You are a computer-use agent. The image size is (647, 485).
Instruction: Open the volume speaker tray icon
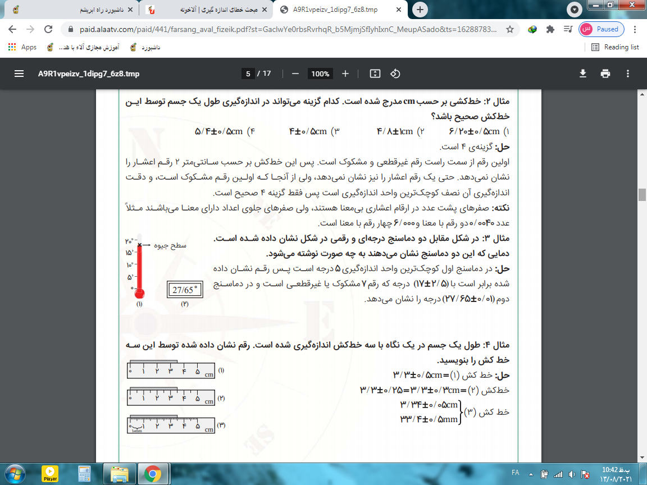click(572, 475)
